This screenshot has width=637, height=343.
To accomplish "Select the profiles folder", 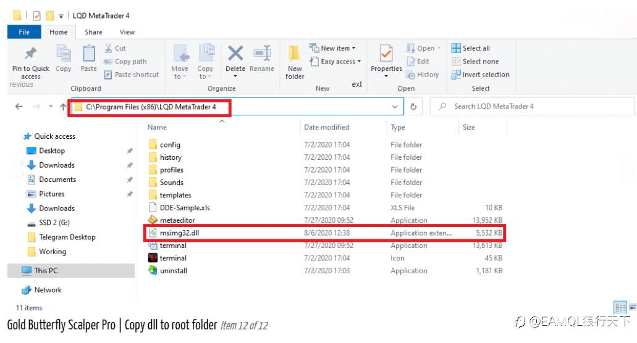I will pyautogui.click(x=166, y=170).
